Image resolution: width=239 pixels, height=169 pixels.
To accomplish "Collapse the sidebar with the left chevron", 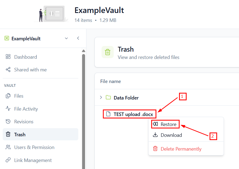I will [78, 38].
